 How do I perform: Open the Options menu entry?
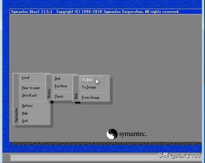(x=27, y=106)
